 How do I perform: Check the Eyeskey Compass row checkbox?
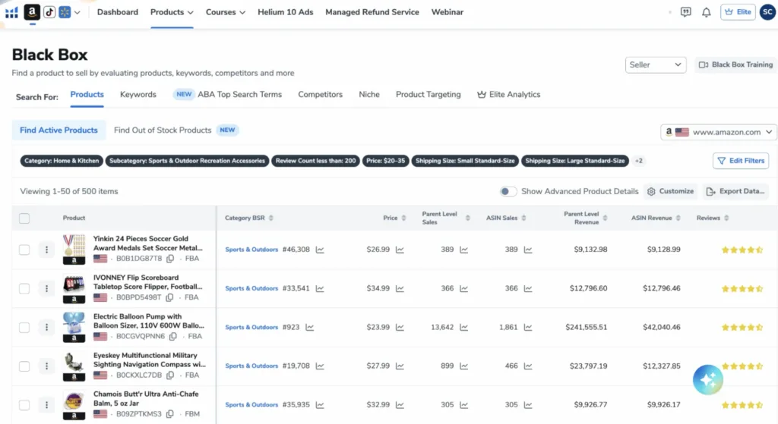(x=24, y=366)
